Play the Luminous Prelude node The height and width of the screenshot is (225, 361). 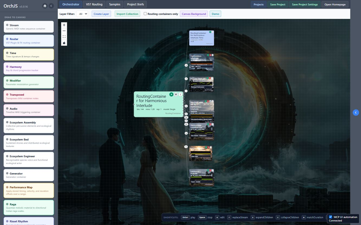point(208,170)
